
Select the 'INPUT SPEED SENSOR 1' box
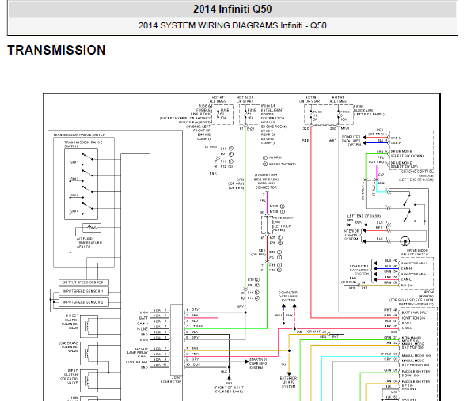tap(83, 291)
